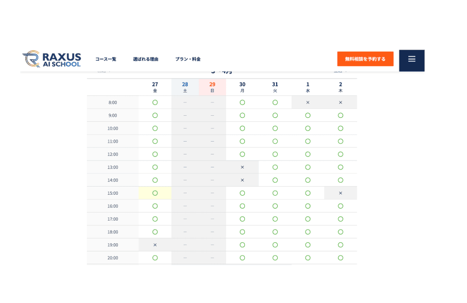Click unavailable X on Friday 19:00

[155, 245]
